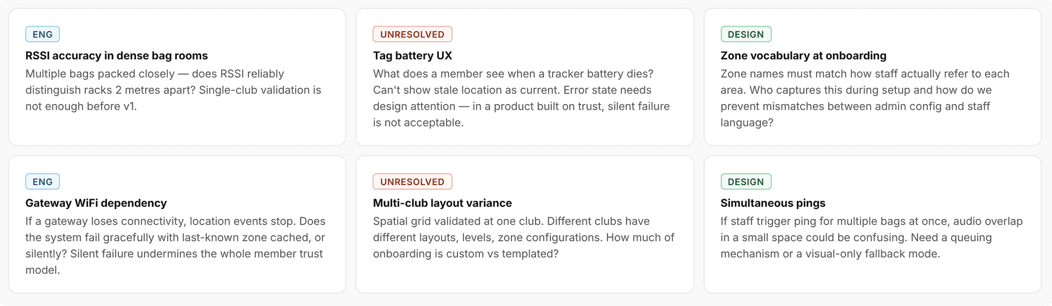Viewport: 1052px width, 306px height.
Task: Click the RSSI card description text
Action: (x=173, y=90)
